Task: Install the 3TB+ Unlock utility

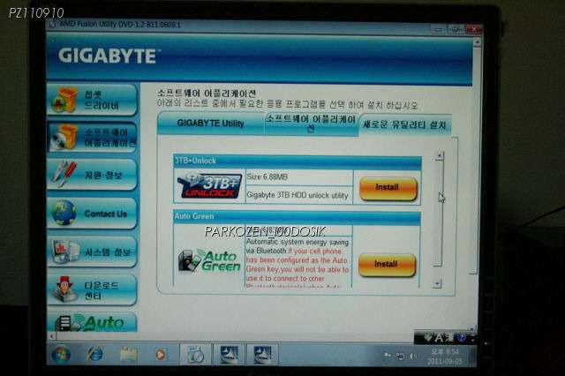Action: 388,188
